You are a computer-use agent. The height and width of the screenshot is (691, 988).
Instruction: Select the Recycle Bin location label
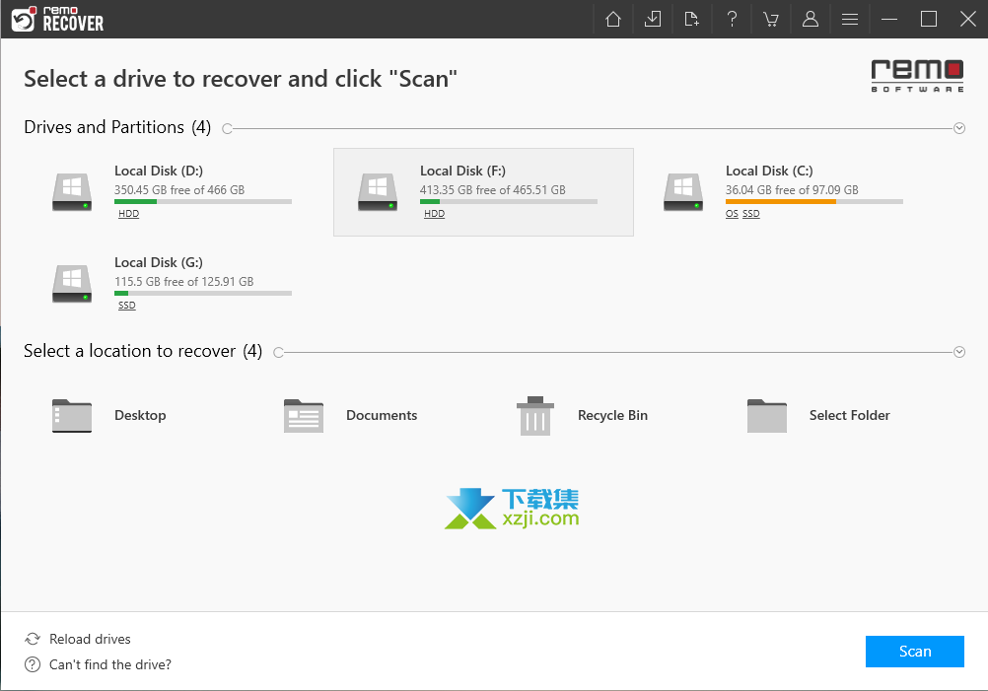pyautogui.click(x=612, y=415)
